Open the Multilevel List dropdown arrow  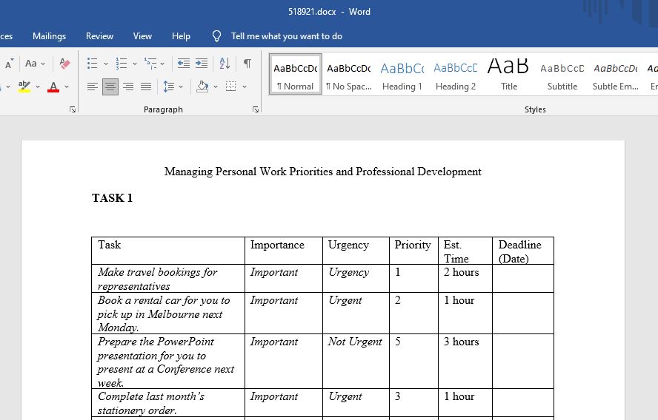point(162,64)
